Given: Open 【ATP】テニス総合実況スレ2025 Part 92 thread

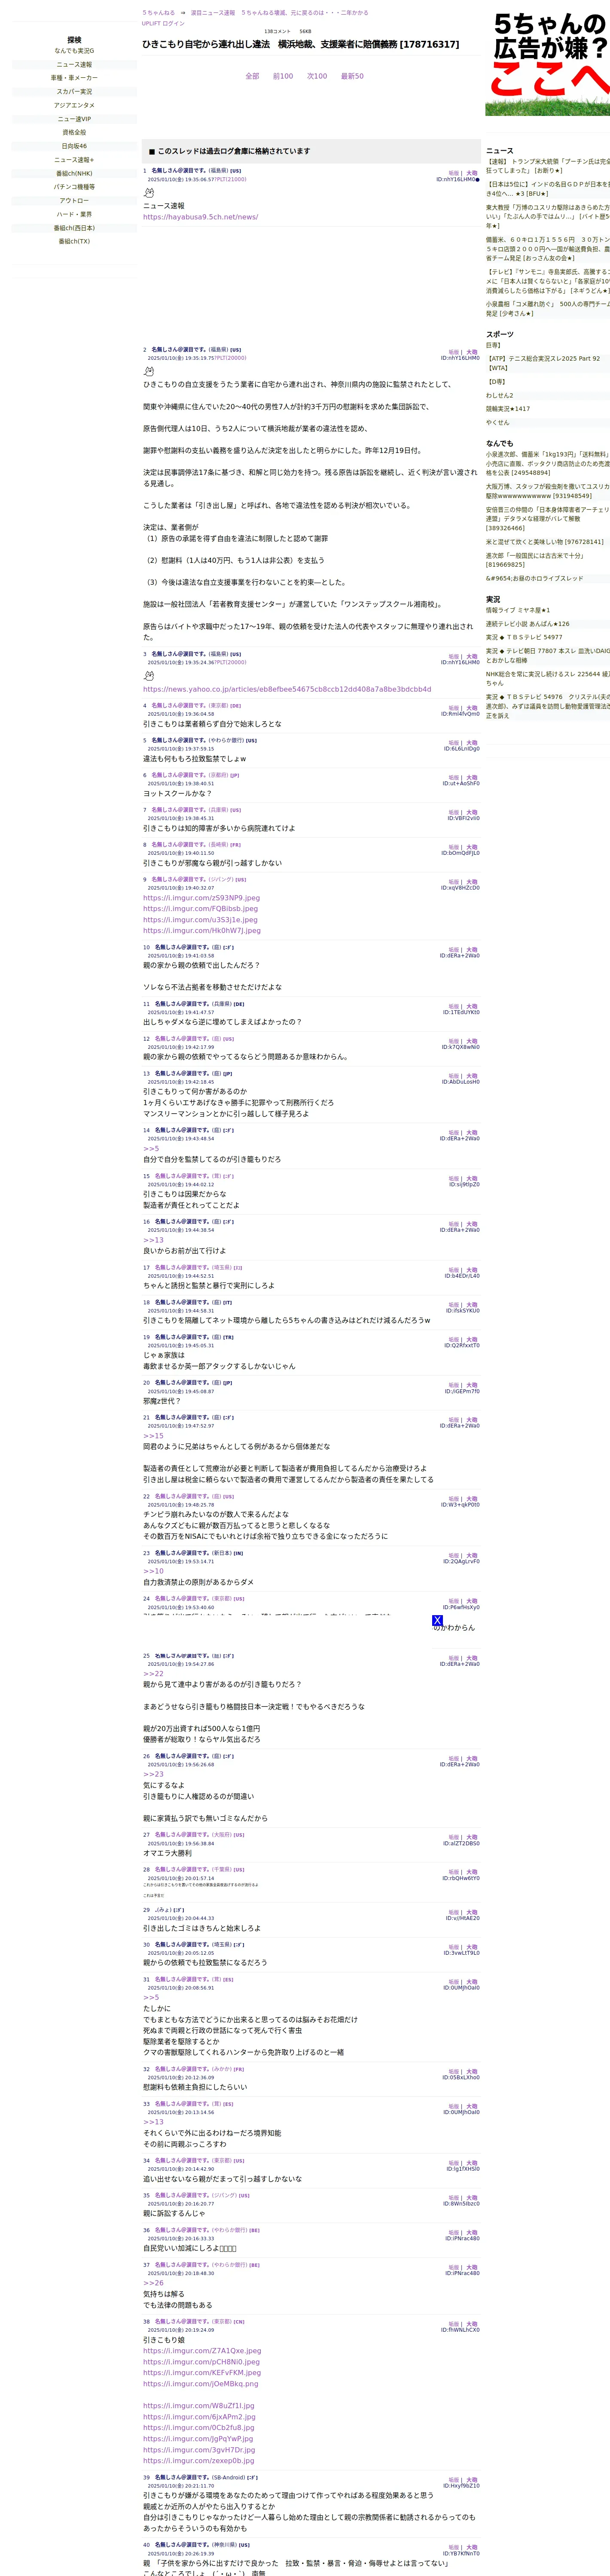Looking at the screenshot, I should click(545, 363).
